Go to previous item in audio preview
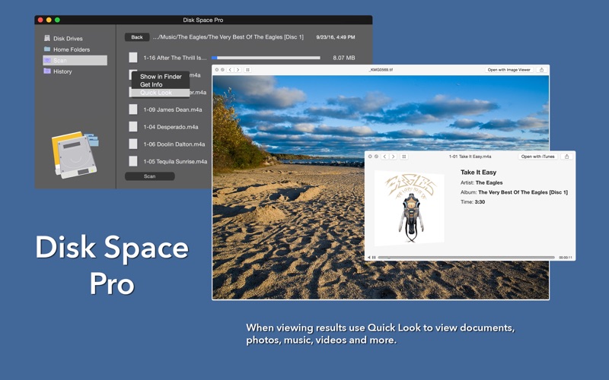 tap(385, 157)
